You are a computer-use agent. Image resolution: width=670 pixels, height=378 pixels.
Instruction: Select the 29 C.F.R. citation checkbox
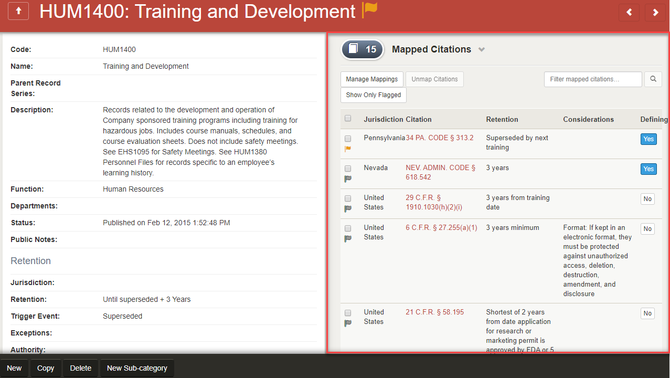click(x=348, y=198)
